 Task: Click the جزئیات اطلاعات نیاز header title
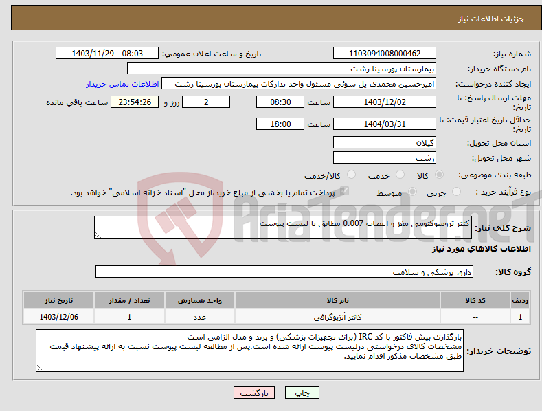click(491, 19)
